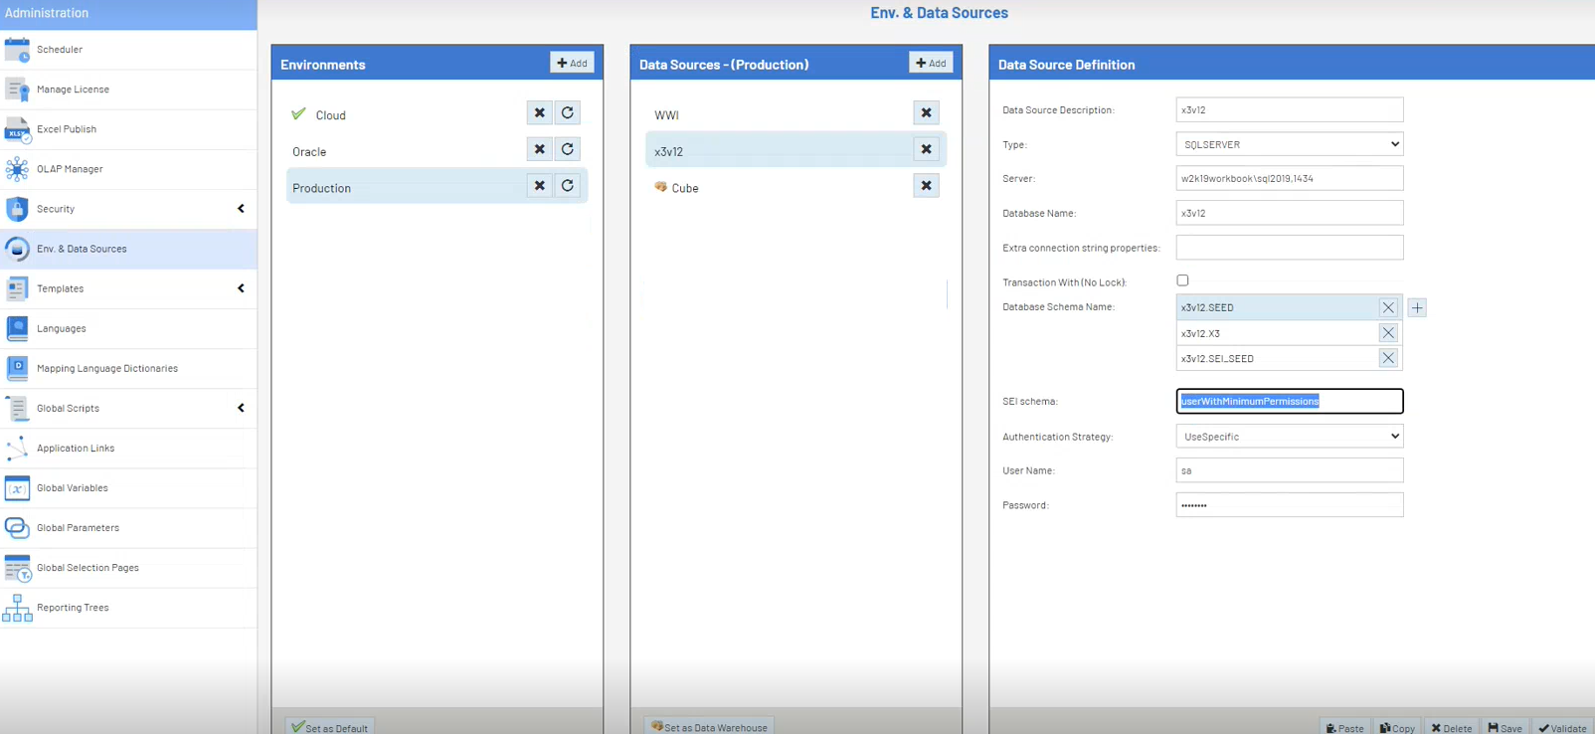Expand the Security menu section
Screen dimensions: 1595x734
coord(241,209)
